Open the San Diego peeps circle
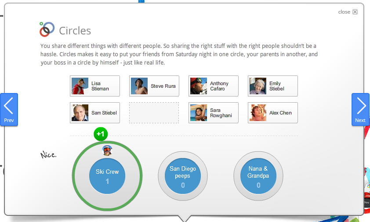Screen dimensions: 370x222 click(183, 176)
